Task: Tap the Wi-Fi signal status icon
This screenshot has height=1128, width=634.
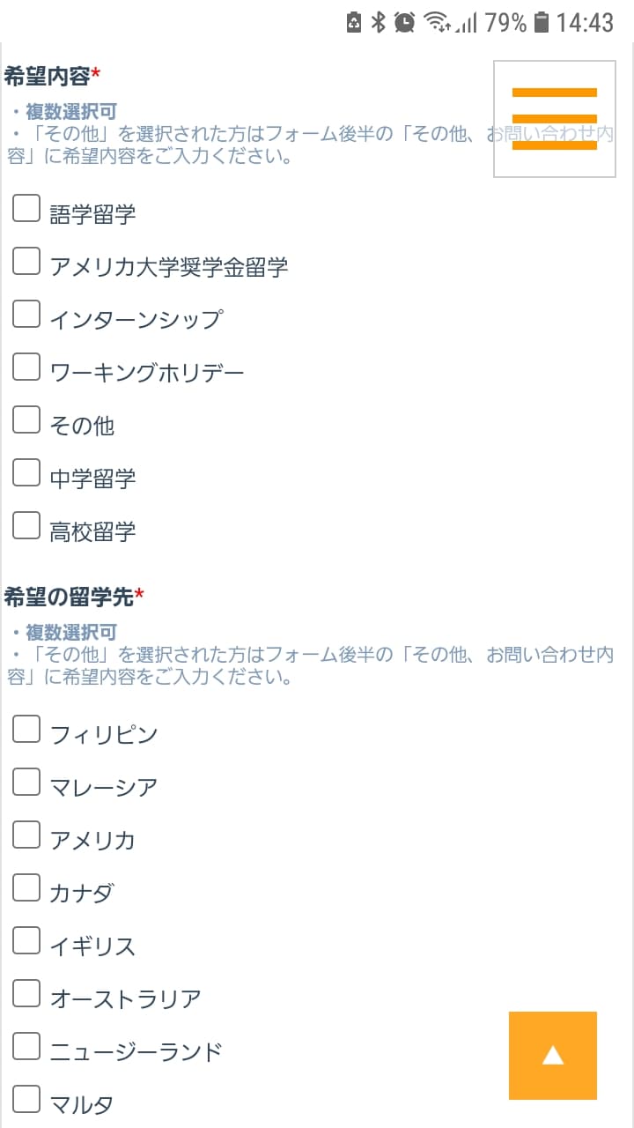Action: [436, 22]
